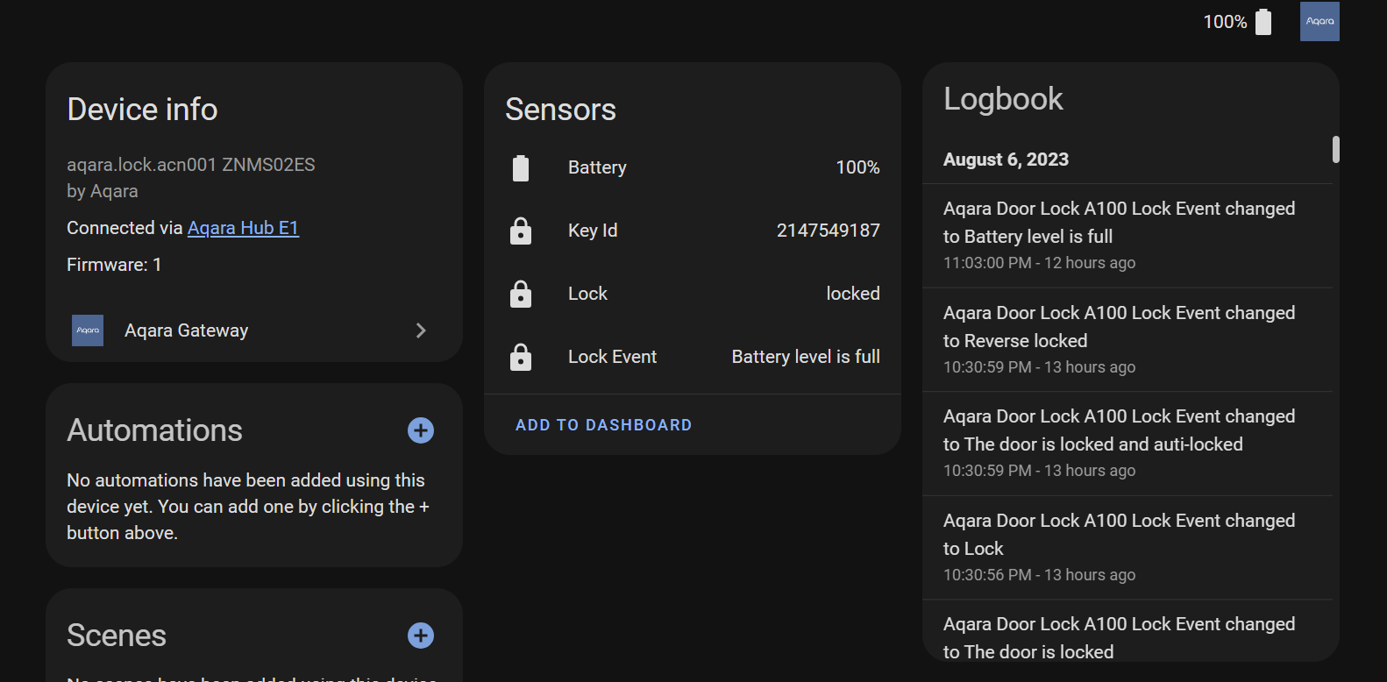Open Key Id sensor row
The width and height of the screenshot is (1387, 682).
tap(693, 231)
